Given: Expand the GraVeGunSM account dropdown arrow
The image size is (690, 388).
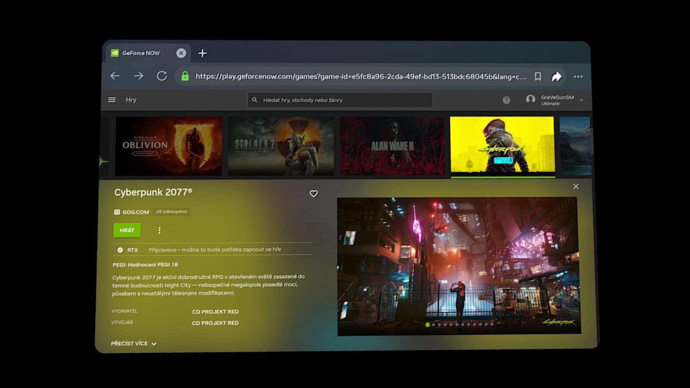Looking at the screenshot, I should pos(581,100).
